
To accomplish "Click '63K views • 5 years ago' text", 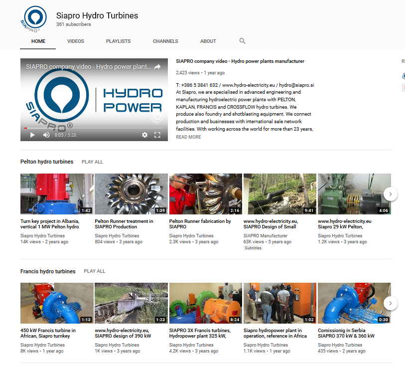I will (x=268, y=242).
